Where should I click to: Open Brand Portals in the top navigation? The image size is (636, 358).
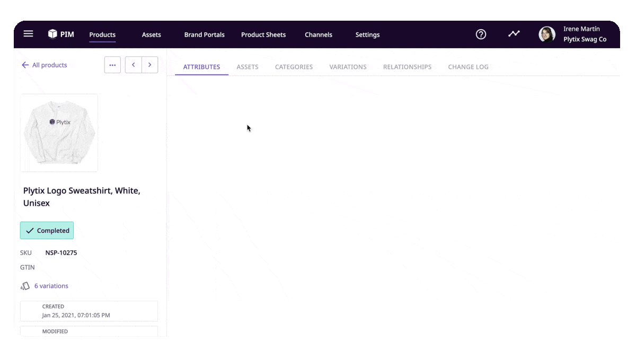[205, 34]
